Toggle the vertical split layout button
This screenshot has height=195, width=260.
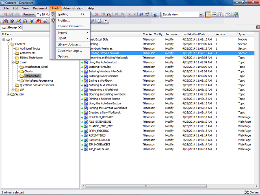click(220, 15)
